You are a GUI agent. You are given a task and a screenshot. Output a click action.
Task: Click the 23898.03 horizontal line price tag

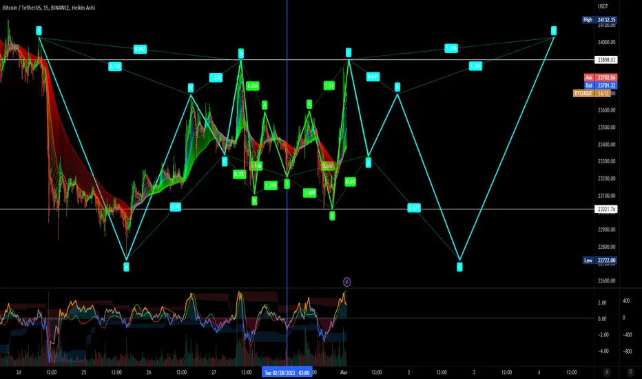point(606,60)
